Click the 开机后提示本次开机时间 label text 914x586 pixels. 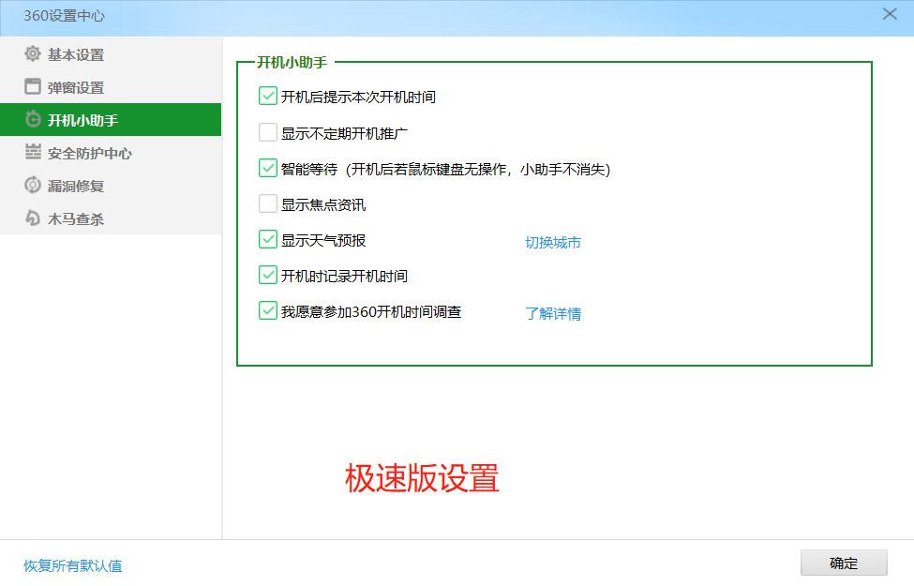point(358,97)
